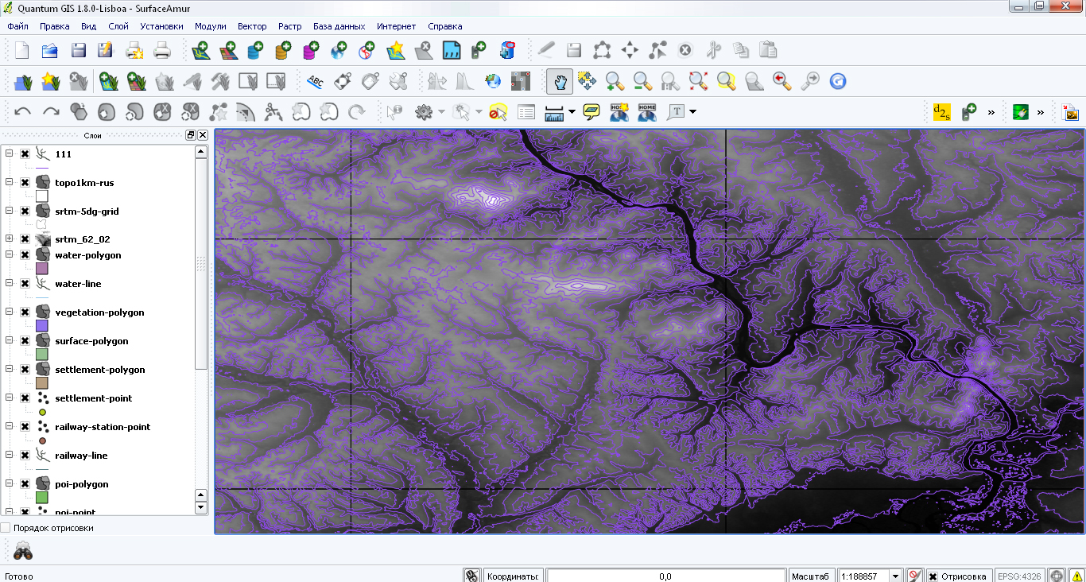Select the Zoom Out magnifier tool
1086x582 pixels.
[x=642, y=80]
